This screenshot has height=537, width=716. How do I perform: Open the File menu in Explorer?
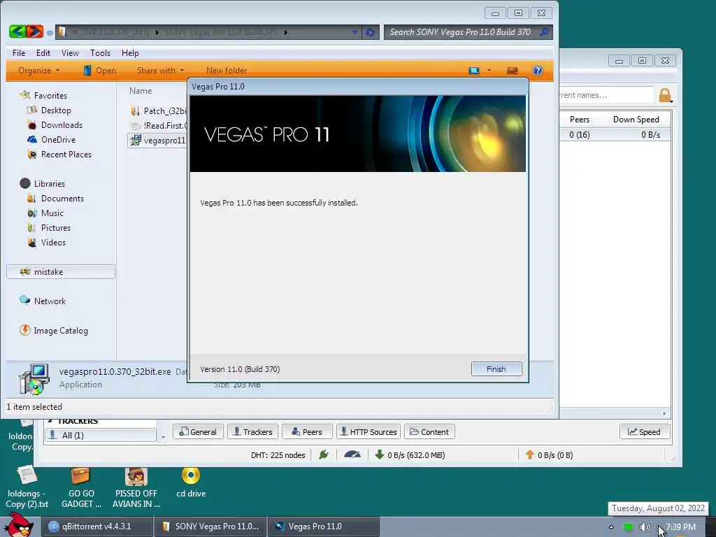(x=19, y=53)
